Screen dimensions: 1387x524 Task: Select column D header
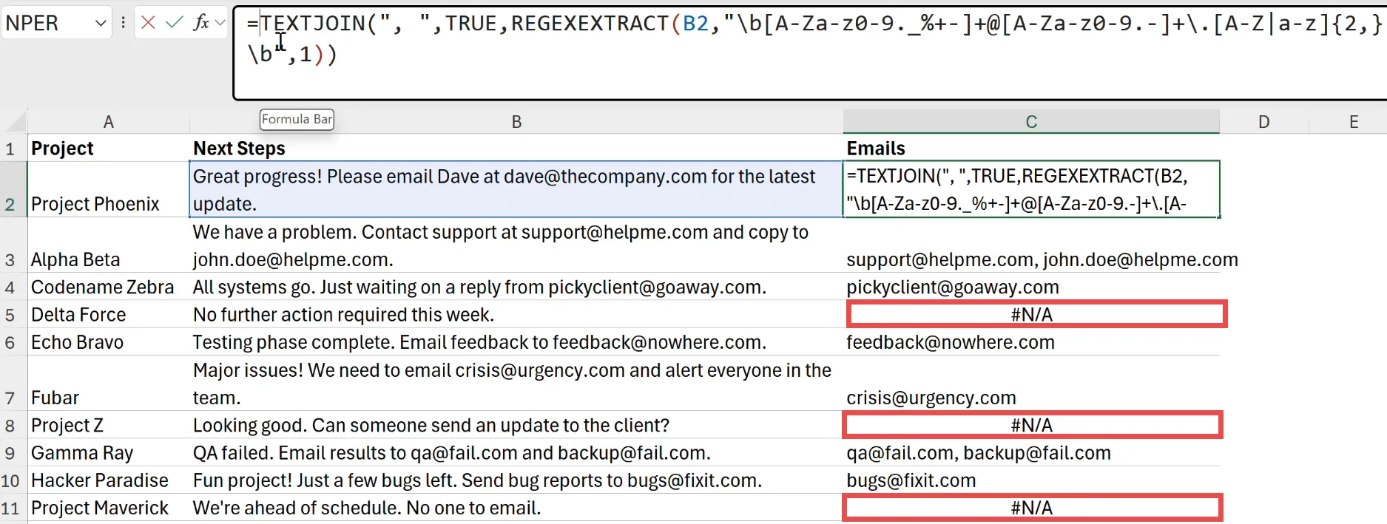(x=1264, y=122)
